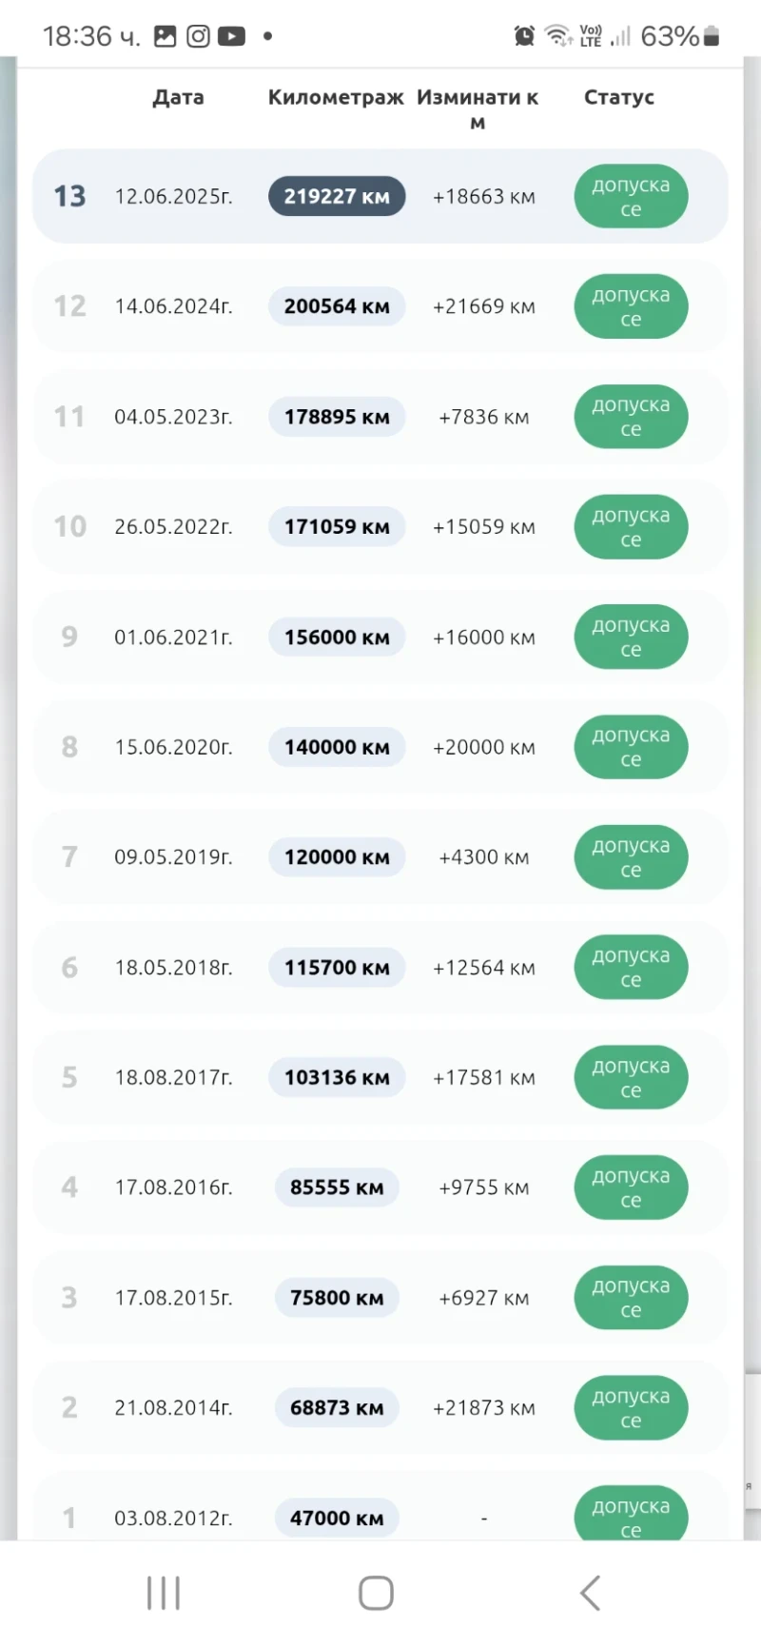761x1648 pixels.
Task: Click the Дата column header
Action: (x=178, y=97)
